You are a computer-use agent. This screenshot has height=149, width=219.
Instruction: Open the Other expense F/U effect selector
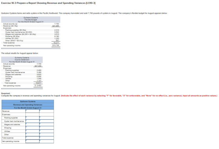(47, 134)
